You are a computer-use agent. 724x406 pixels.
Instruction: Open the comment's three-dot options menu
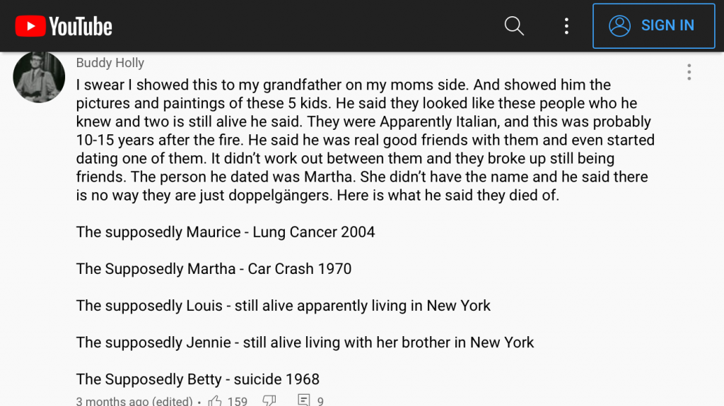(x=689, y=72)
